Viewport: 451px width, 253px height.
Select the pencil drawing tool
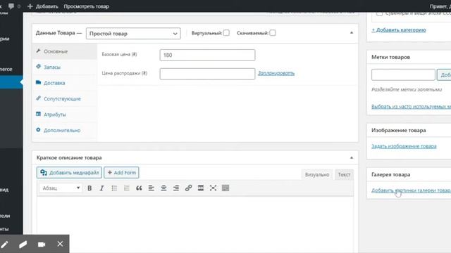(5, 244)
